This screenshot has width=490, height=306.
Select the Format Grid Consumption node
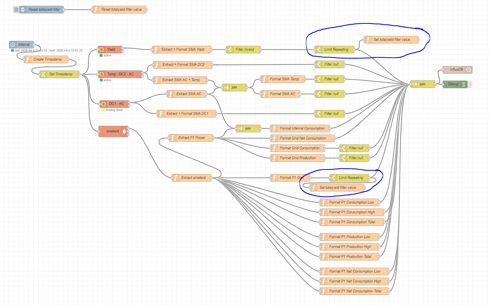click(298, 148)
